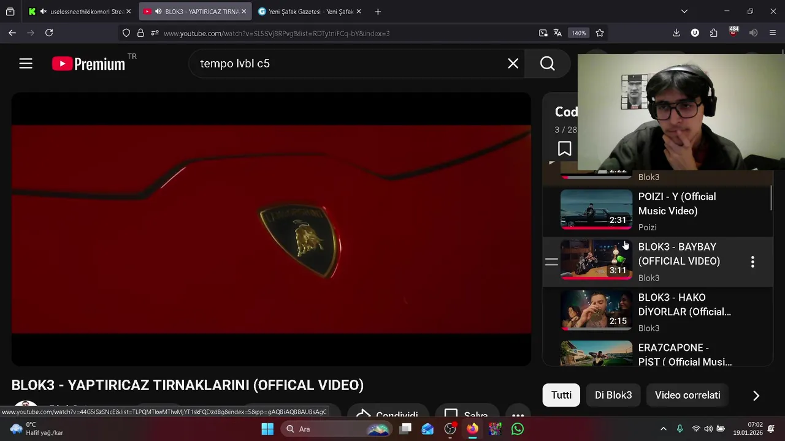Play BLOK3 - BAYBAY thumbnail
This screenshot has height=441, width=785.
coord(596,260)
